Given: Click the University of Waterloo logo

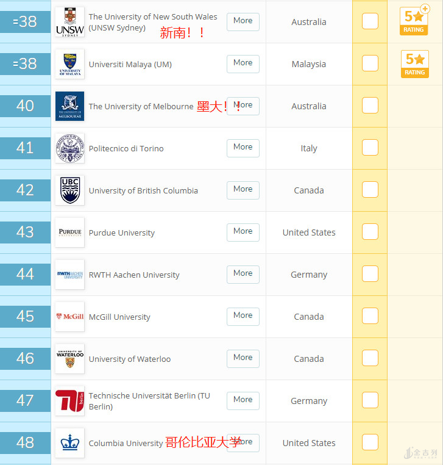Looking at the screenshot, I should 70,359.
